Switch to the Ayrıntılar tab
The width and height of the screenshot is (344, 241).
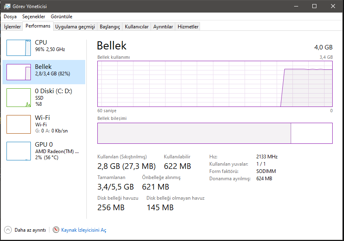(x=163, y=27)
